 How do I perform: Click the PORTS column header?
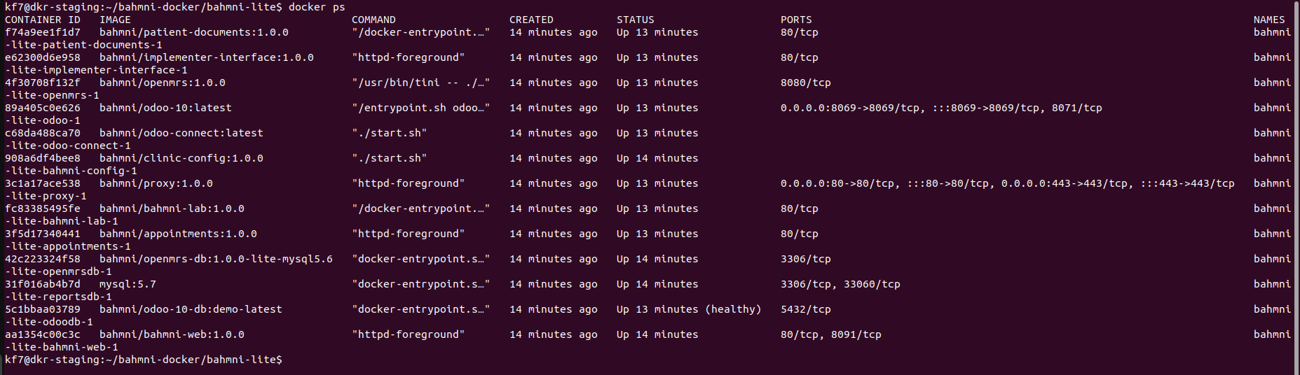pos(796,20)
